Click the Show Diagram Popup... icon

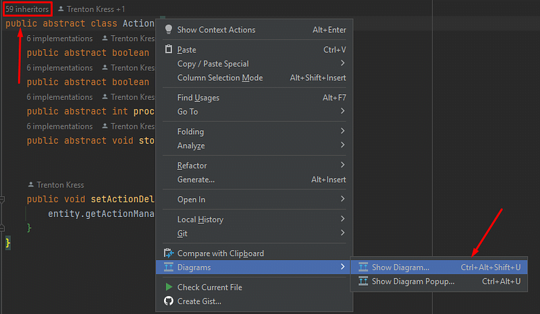(363, 281)
